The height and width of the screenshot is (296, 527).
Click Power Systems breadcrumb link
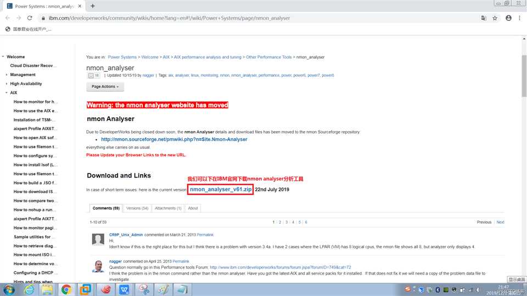pos(122,57)
